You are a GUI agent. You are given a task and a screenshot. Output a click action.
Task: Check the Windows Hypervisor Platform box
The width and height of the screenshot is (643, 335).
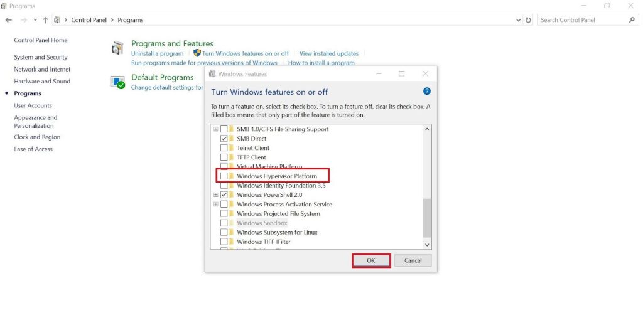pos(224,176)
